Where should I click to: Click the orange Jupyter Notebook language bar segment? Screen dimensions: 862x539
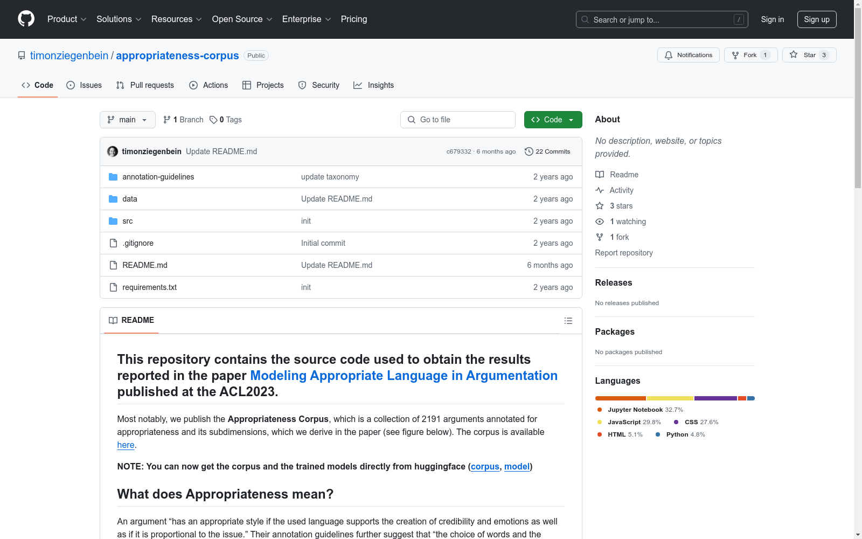(x=621, y=398)
